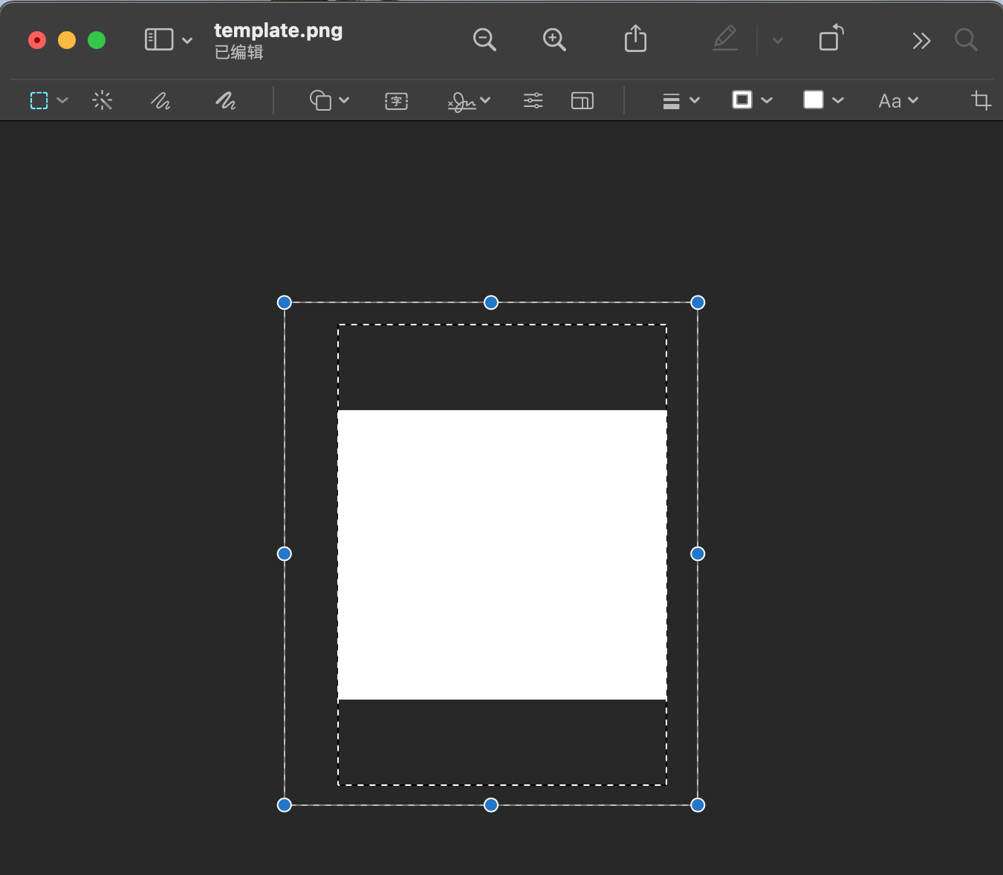Rotate the image with the rotate icon
1003x875 pixels.
point(831,38)
